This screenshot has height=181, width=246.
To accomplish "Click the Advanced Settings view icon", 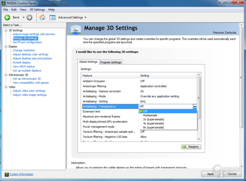I will tap(52, 17).
